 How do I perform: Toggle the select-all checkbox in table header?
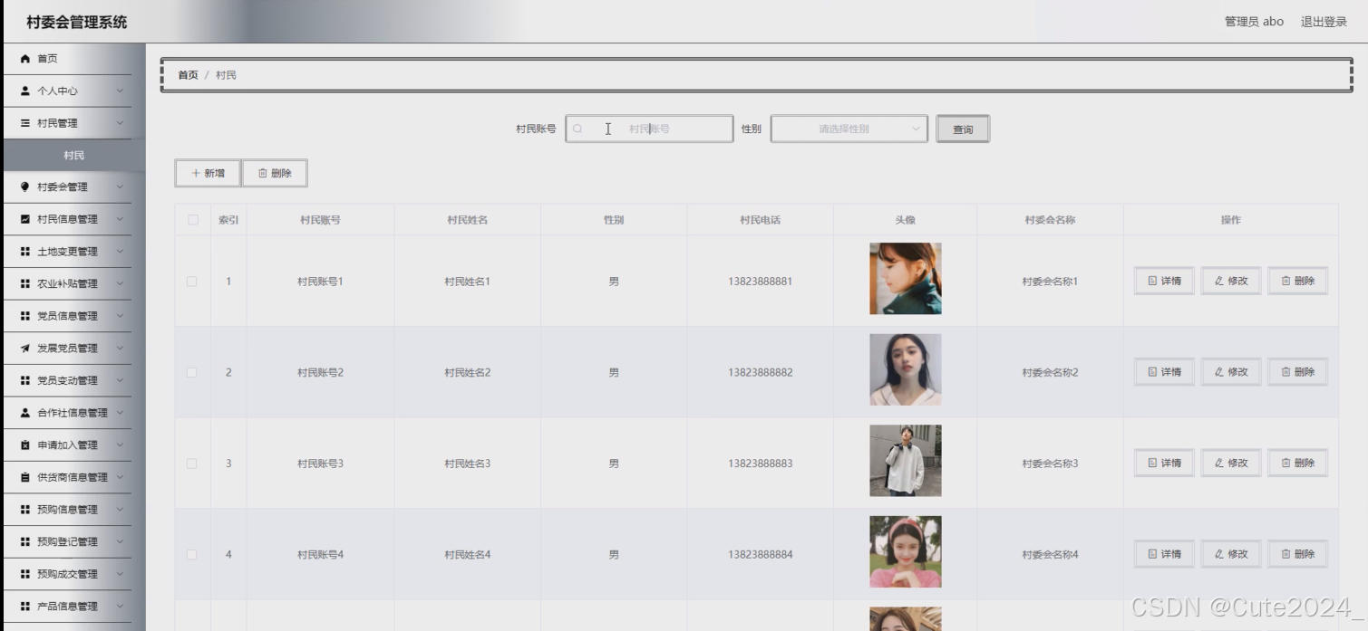click(192, 220)
